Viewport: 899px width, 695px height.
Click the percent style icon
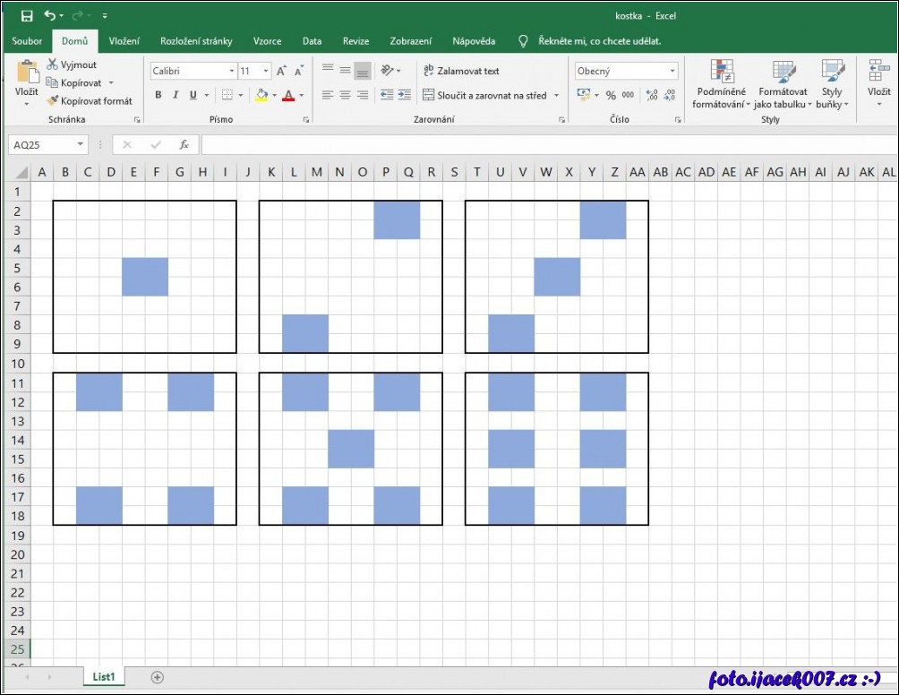click(611, 95)
